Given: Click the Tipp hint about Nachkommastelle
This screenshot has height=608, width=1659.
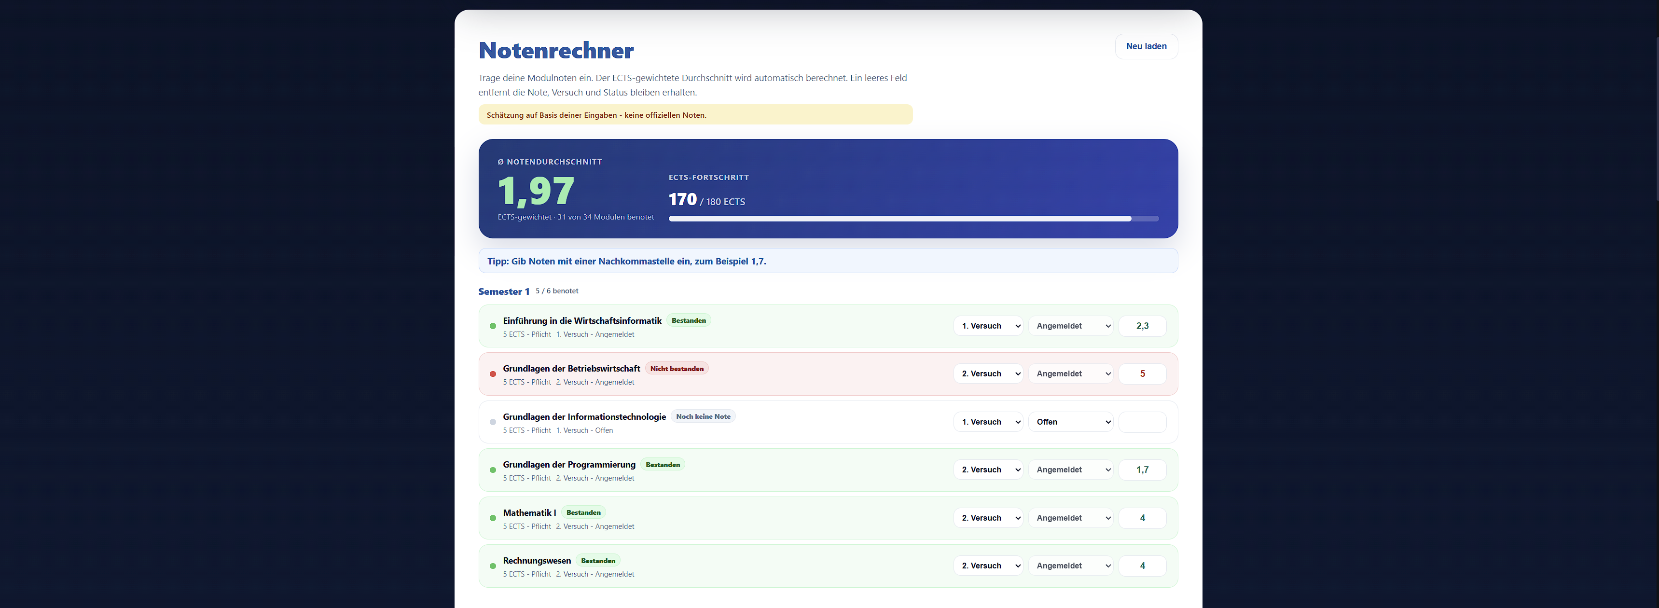Looking at the screenshot, I should point(828,261).
